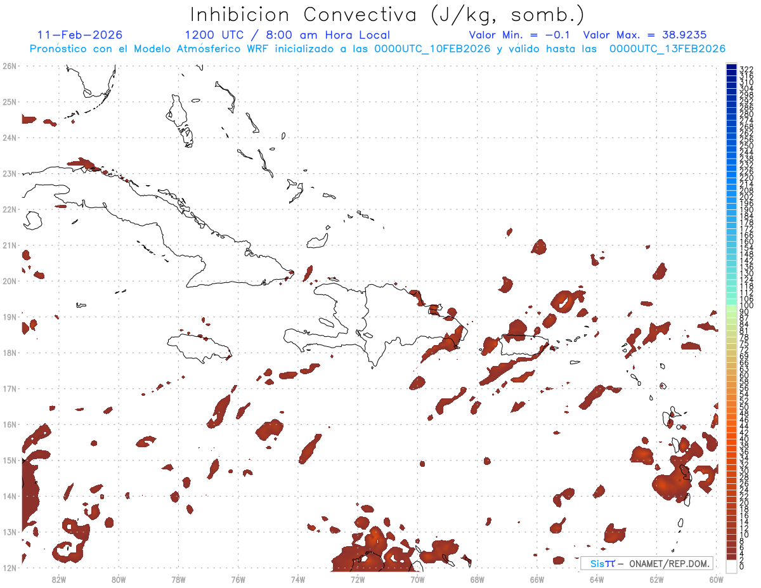Click the '19N' latitude label
This screenshot has height=588, width=761.
9,317
